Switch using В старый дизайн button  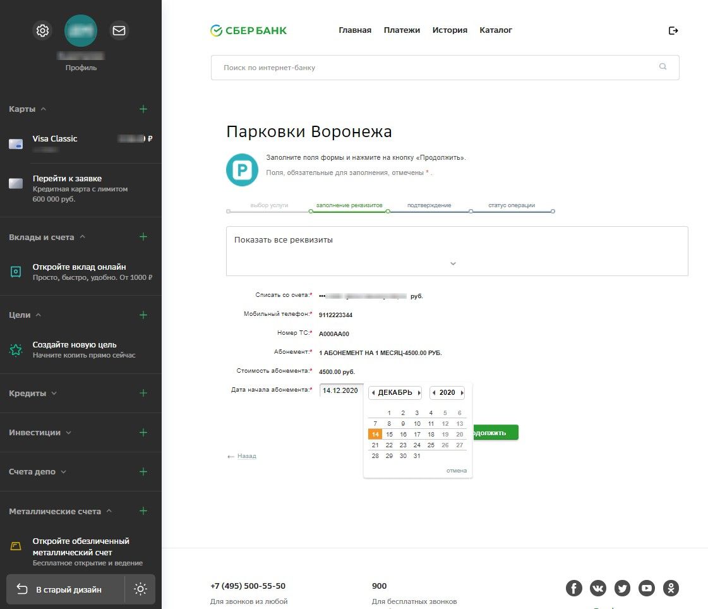coord(66,589)
